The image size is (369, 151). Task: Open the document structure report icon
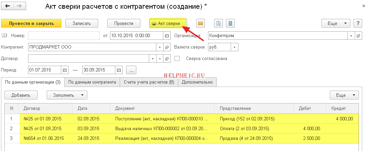tap(219, 24)
